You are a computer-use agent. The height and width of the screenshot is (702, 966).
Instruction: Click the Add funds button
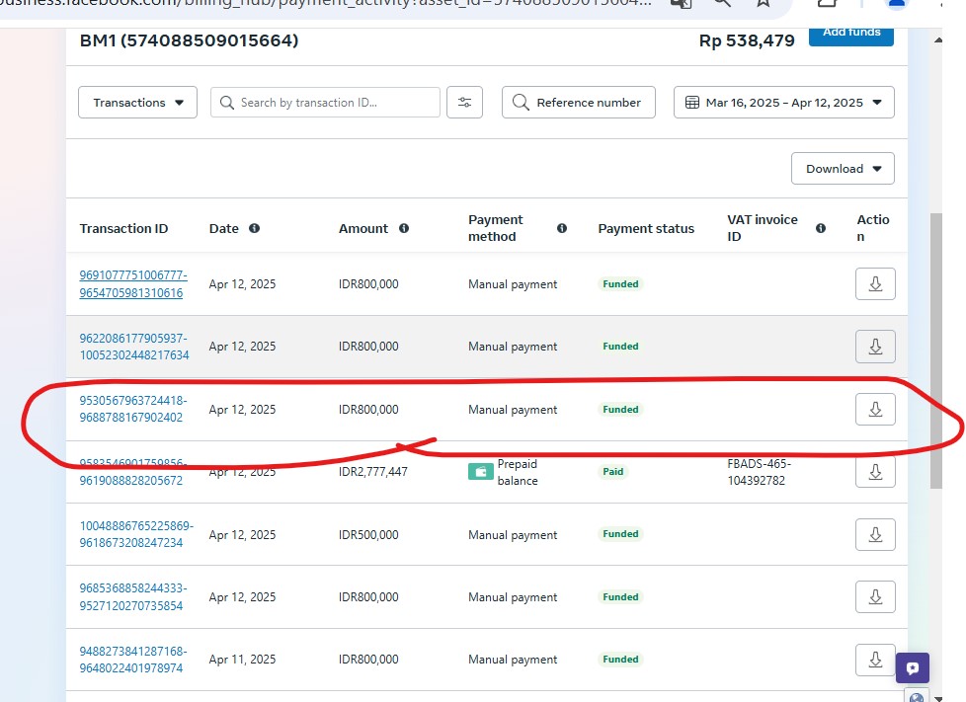(x=850, y=34)
